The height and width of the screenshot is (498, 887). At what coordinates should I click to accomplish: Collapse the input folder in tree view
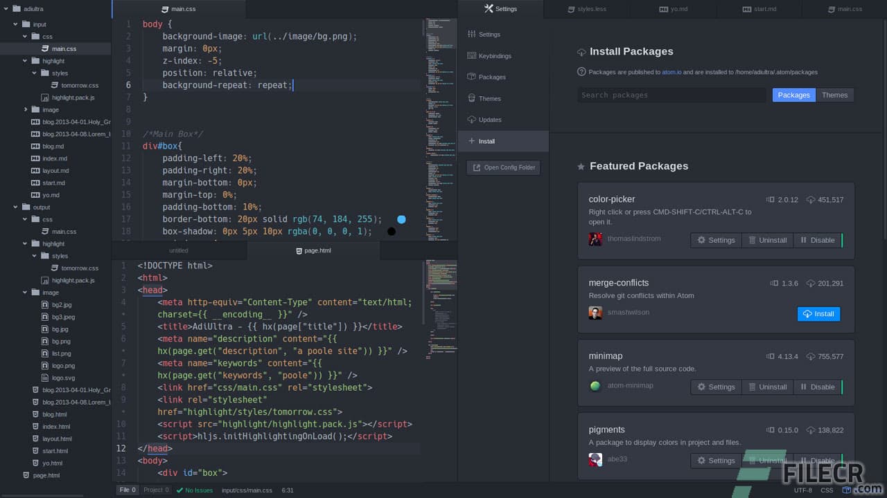pos(15,24)
